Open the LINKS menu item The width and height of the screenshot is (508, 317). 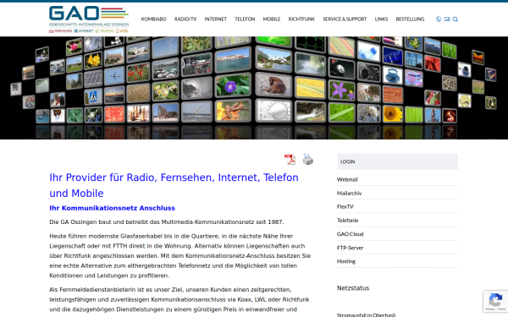point(381,19)
